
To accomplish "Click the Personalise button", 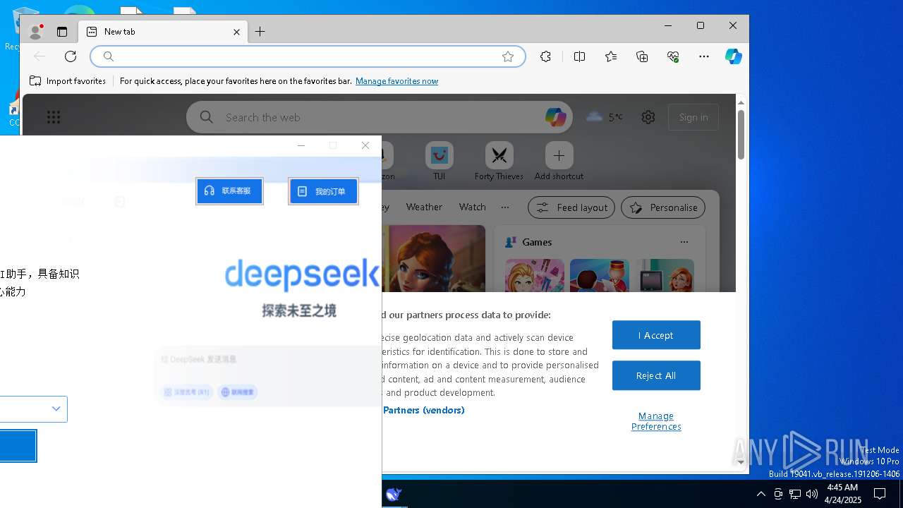I will tap(662, 207).
